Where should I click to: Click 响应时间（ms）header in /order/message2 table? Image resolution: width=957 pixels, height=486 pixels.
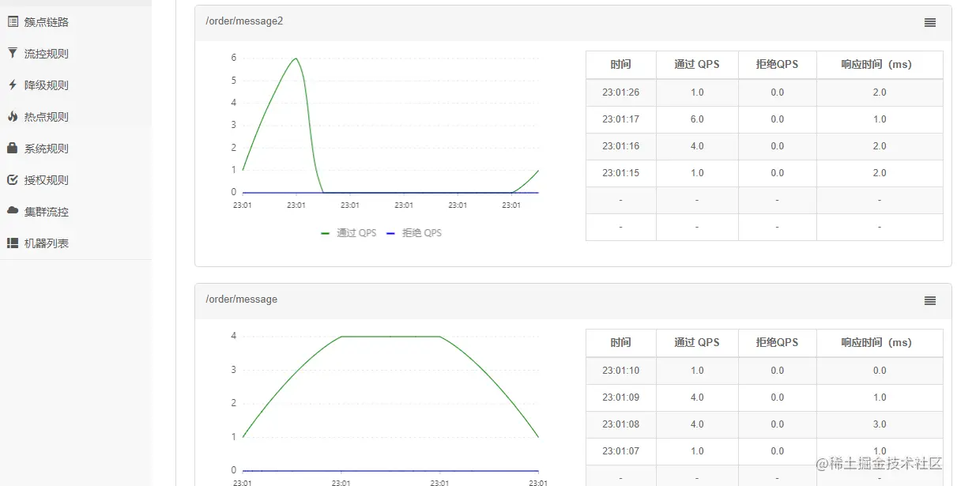880,65
